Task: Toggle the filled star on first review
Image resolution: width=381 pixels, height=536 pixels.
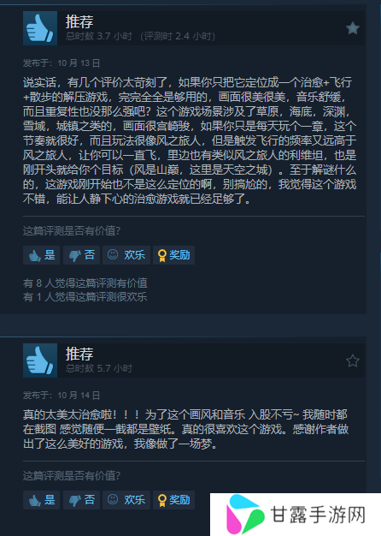Action: tap(352, 28)
